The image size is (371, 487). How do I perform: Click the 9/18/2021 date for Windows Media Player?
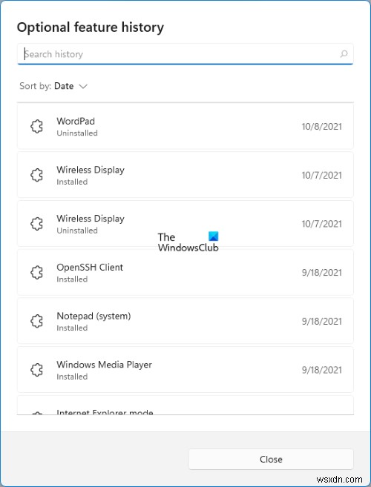321,370
